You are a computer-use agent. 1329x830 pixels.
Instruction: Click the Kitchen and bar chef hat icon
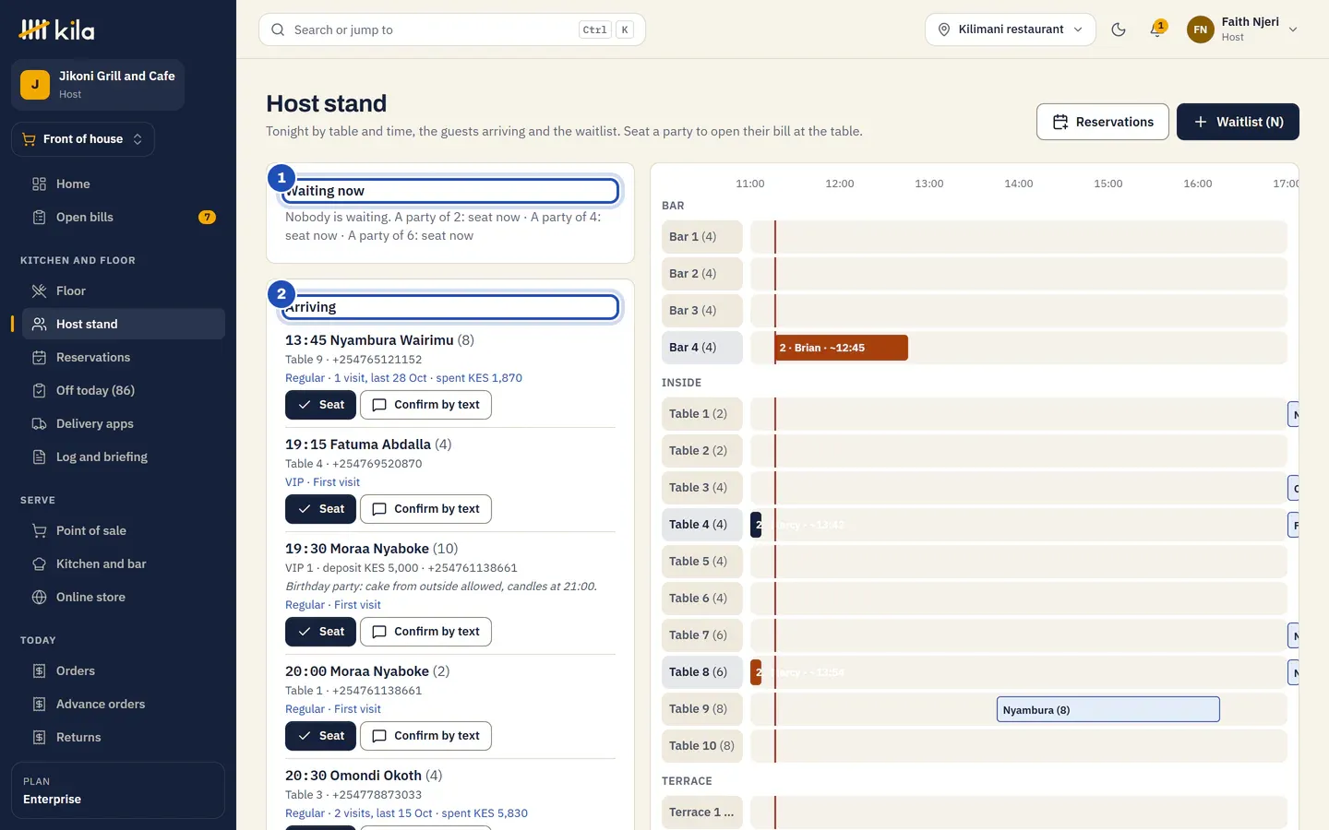39,563
